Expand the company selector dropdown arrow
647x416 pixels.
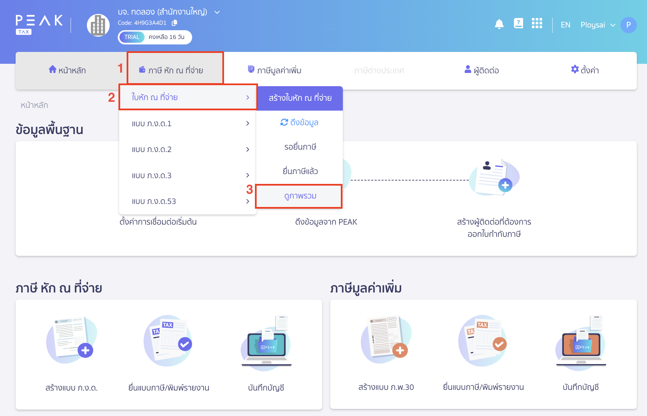[x=217, y=12]
